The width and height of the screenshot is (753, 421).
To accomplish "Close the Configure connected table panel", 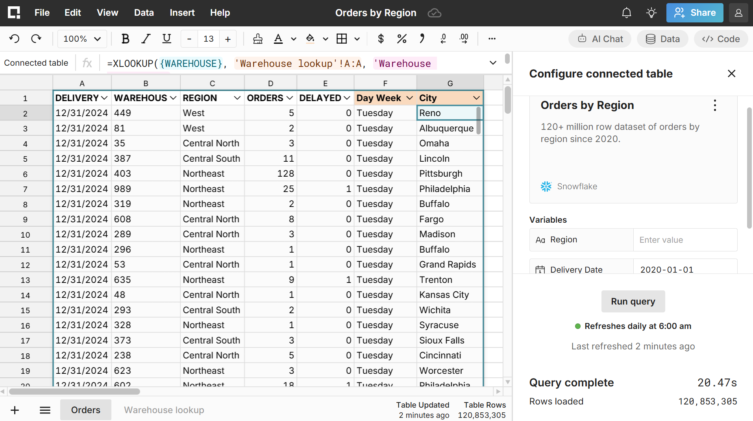I will tap(732, 74).
